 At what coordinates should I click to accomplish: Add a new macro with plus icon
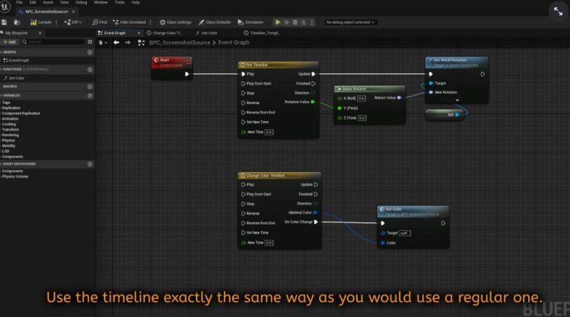(x=90, y=87)
